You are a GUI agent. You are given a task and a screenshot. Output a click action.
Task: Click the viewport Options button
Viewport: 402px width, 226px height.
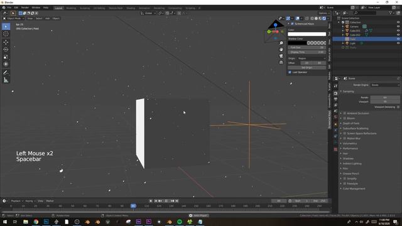coord(324,13)
